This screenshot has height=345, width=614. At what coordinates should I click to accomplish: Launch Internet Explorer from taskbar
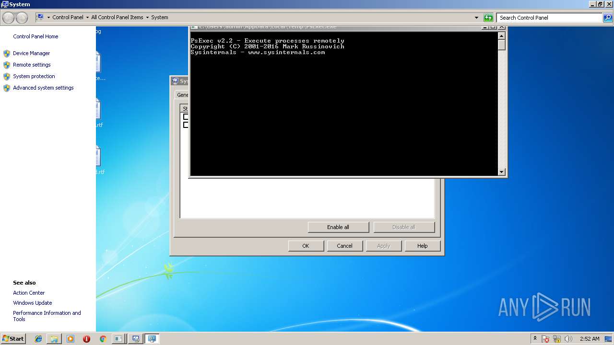[38, 339]
